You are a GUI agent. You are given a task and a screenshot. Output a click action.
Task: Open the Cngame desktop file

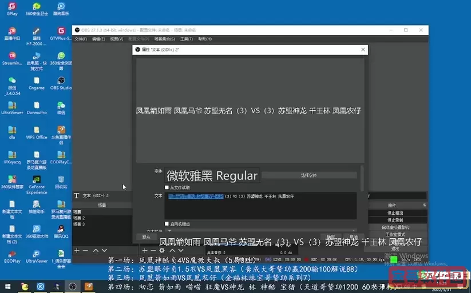[37, 83]
